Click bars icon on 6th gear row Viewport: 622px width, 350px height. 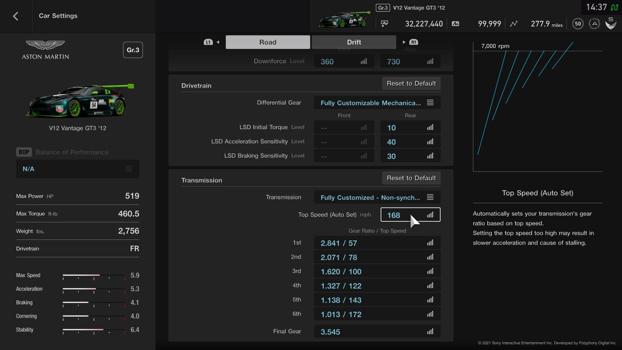pos(430,315)
